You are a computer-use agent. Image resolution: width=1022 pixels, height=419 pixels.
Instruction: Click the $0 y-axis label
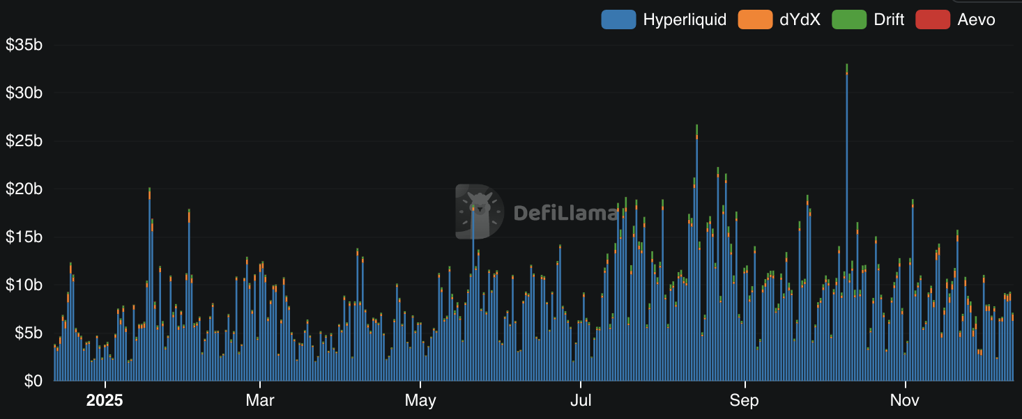coord(34,381)
